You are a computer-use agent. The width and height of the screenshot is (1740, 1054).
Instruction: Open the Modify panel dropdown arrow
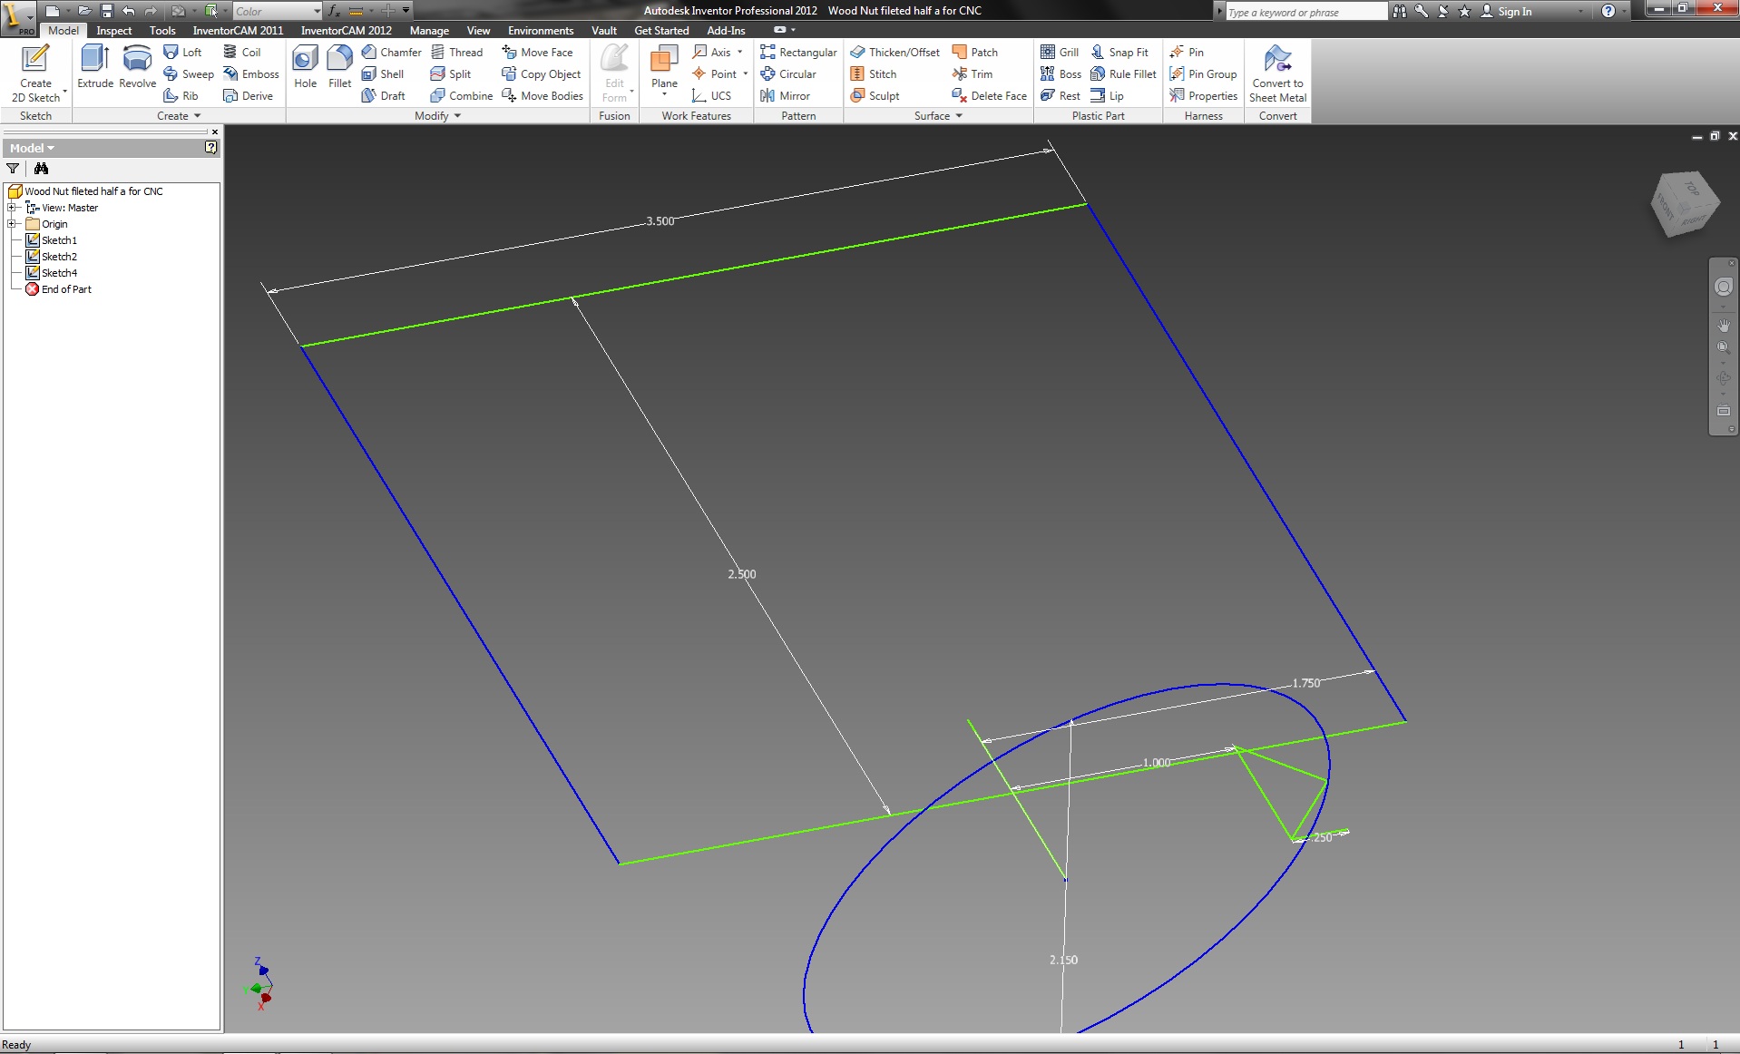coord(457,116)
